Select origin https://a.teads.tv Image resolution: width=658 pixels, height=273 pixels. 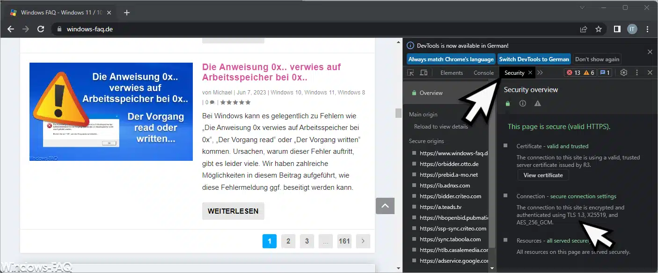[441, 207]
